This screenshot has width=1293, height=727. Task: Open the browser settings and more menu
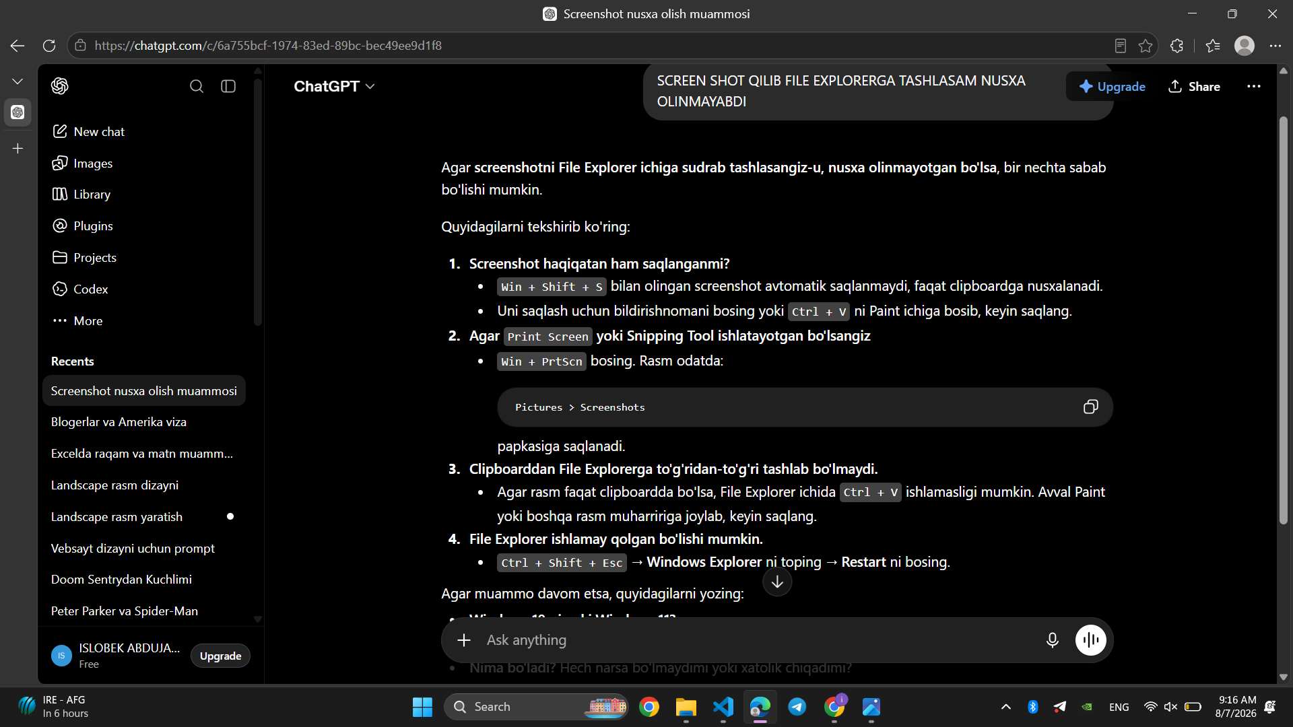click(1275, 46)
